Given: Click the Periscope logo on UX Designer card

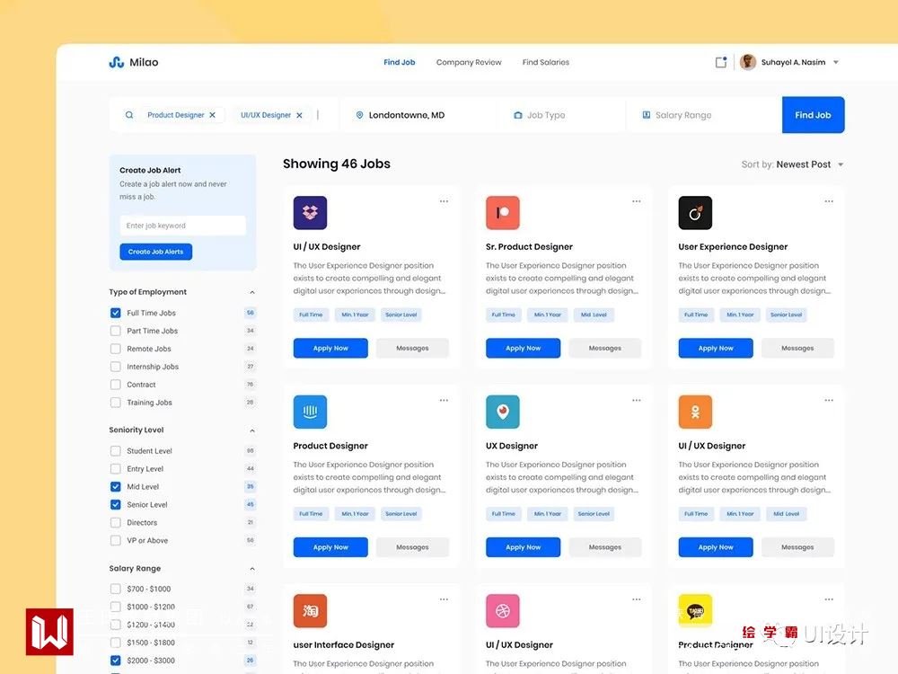Looking at the screenshot, I should coord(502,412).
